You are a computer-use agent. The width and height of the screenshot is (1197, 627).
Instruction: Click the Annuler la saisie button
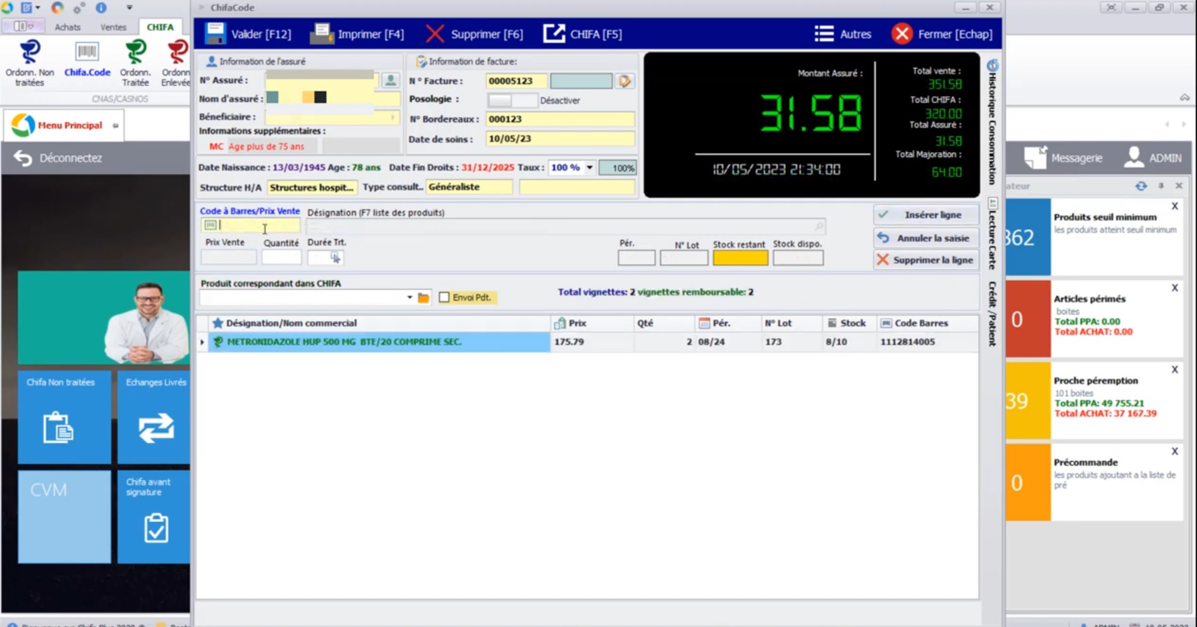926,239
